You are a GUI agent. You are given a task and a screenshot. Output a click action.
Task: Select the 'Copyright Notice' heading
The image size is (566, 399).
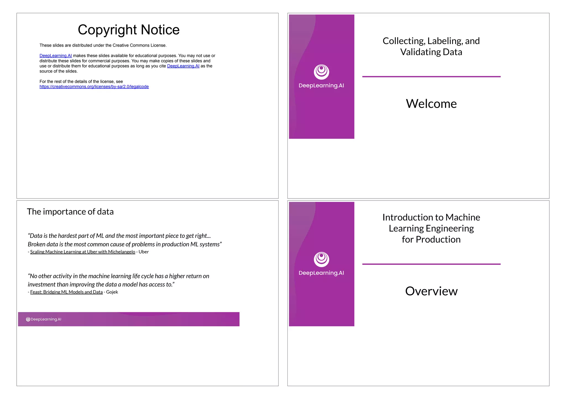[129, 30]
